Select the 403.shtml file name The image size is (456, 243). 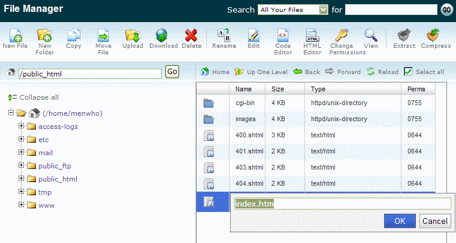[249, 167]
